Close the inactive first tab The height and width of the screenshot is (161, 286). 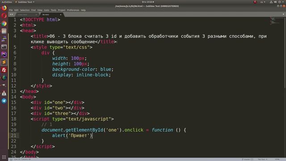36,15
